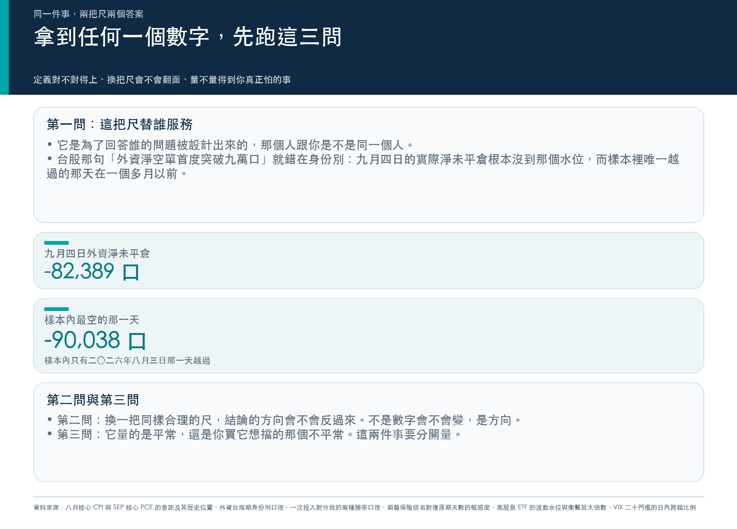Viewport: 737px width, 529px height.
Task: Click the value "-82,389 口"
Action: click(x=92, y=271)
